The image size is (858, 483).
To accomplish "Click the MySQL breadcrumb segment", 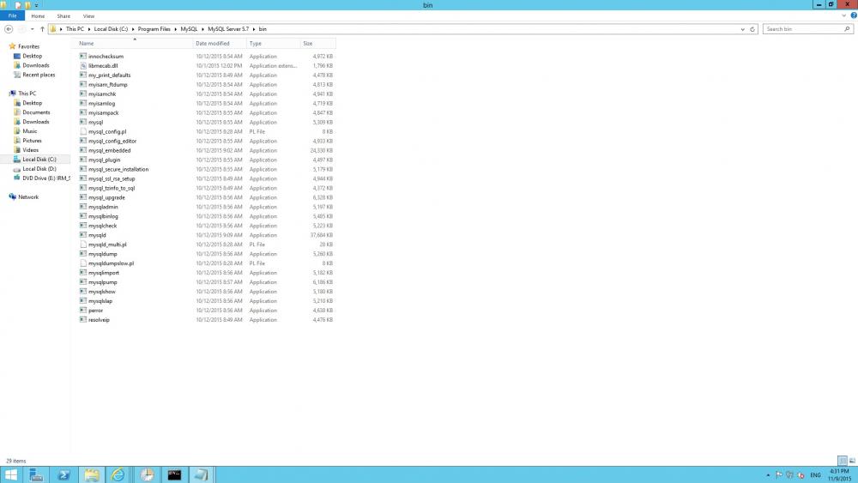I will (x=189, y=29).
